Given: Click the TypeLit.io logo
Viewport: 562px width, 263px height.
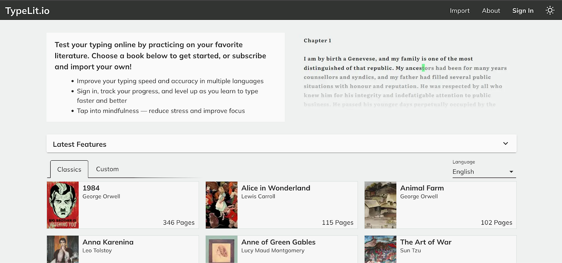Looking at the screenshot, I should pyautogui.click(x=27, y=11).
